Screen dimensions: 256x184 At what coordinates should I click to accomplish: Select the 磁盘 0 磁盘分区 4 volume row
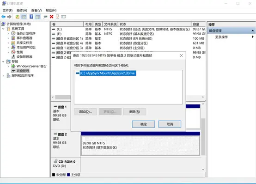[128, 43]
